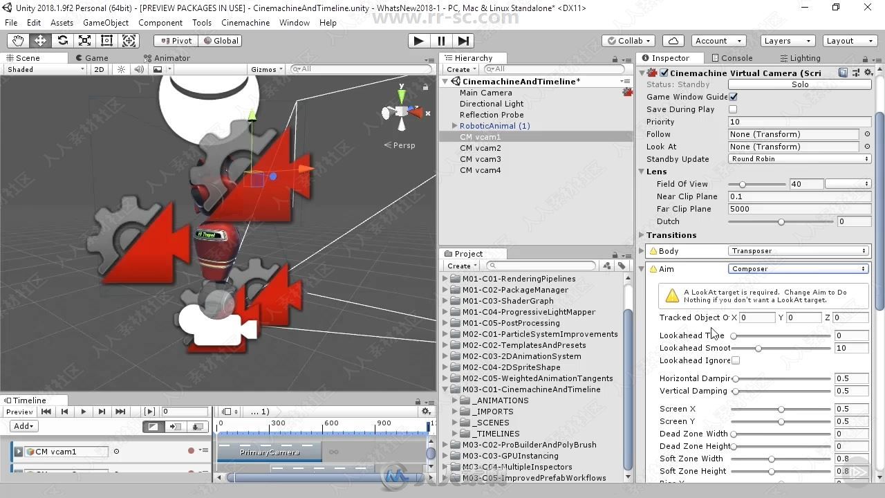Adjust the Soft Zone Width slider
This screenshot has height=498, width=885.
coord(781,459)
